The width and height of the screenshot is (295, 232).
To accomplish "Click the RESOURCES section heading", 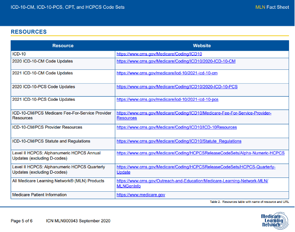I will point(29,32).
